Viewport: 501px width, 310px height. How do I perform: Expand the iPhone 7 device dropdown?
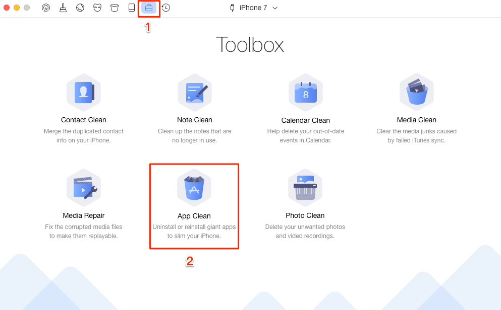[274, 8]
